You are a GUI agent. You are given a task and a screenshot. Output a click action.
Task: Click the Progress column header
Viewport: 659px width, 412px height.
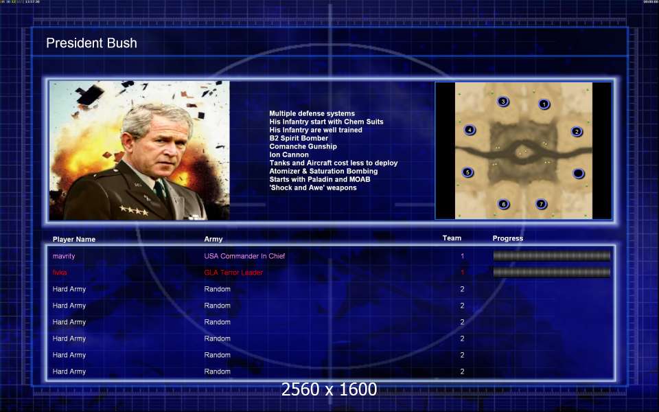point(508,238)
